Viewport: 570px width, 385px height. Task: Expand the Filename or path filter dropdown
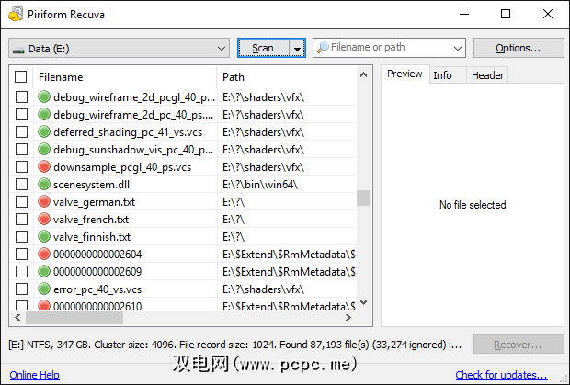point(458,48)
